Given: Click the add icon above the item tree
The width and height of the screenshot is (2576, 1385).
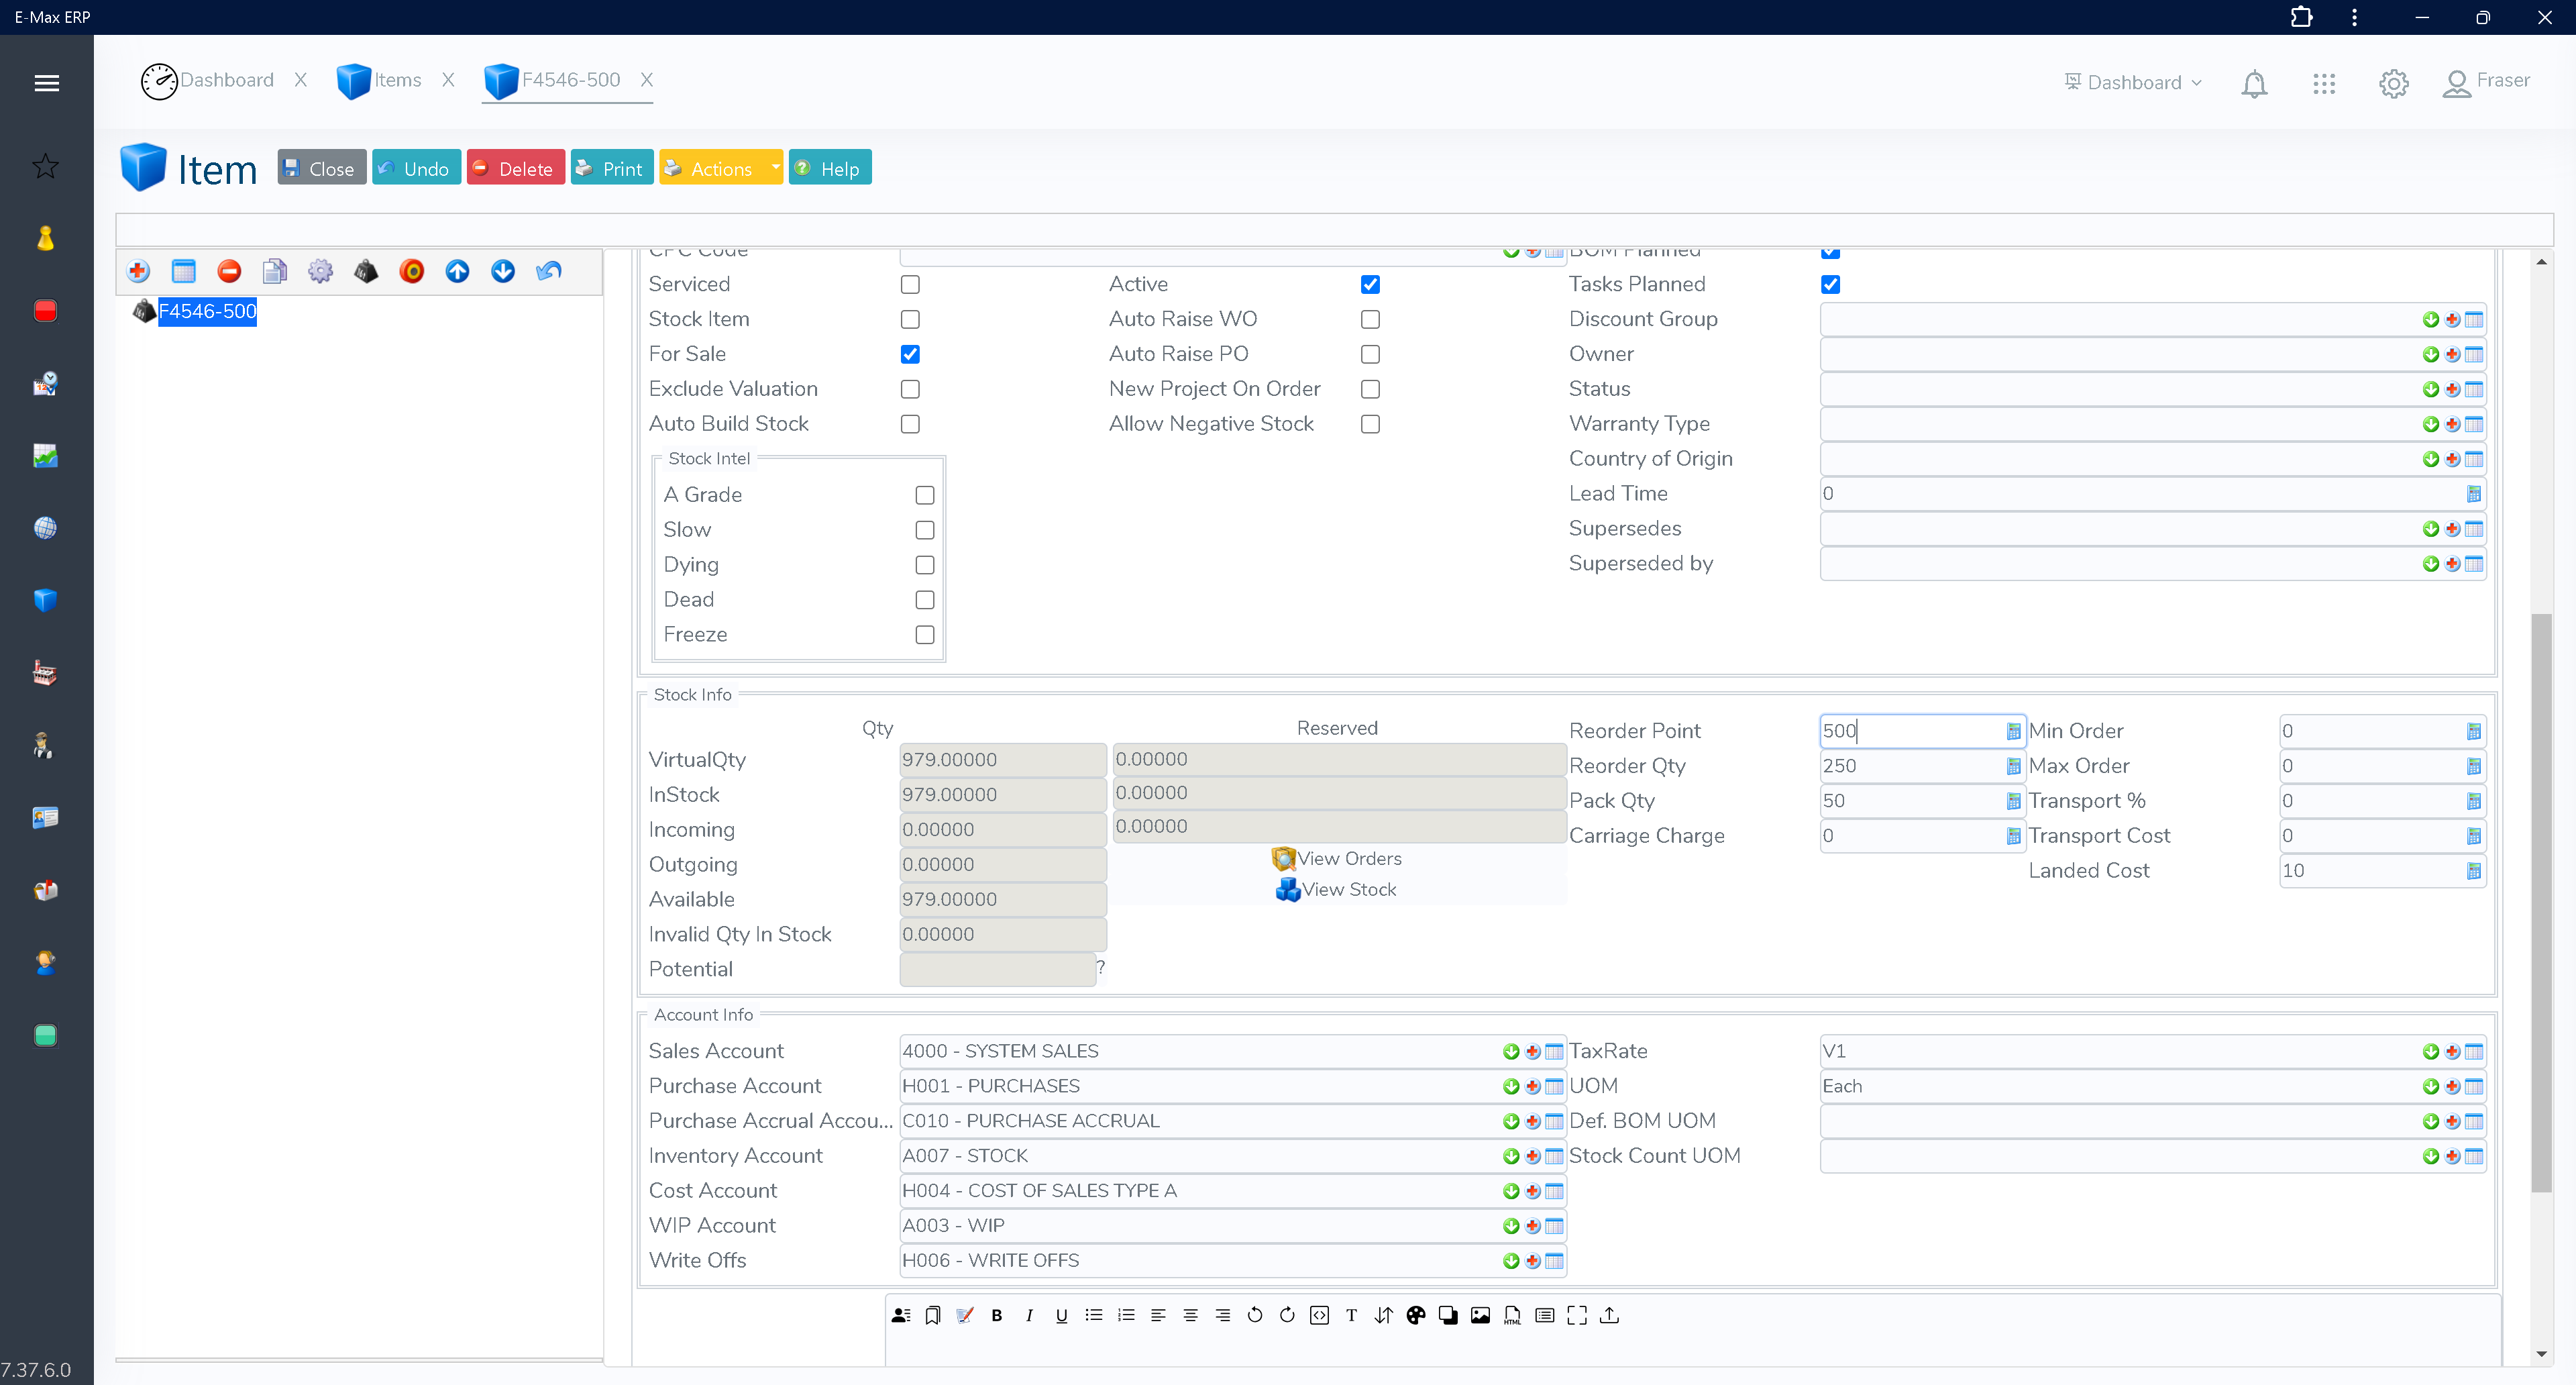Looking at the screenshot, I should 138,271.
